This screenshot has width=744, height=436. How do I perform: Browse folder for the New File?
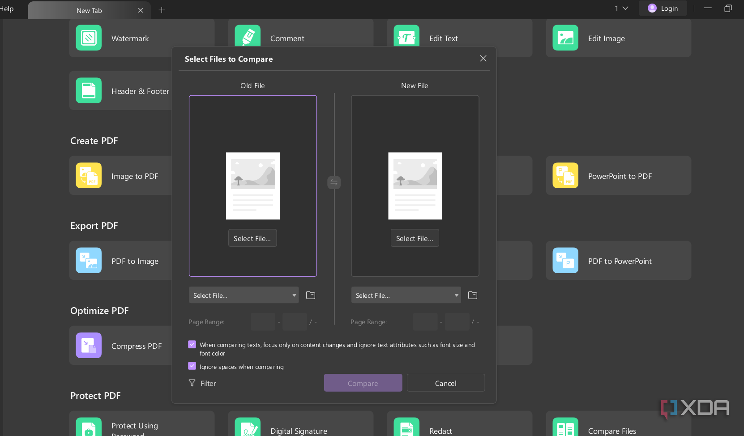tap(473, 295)
